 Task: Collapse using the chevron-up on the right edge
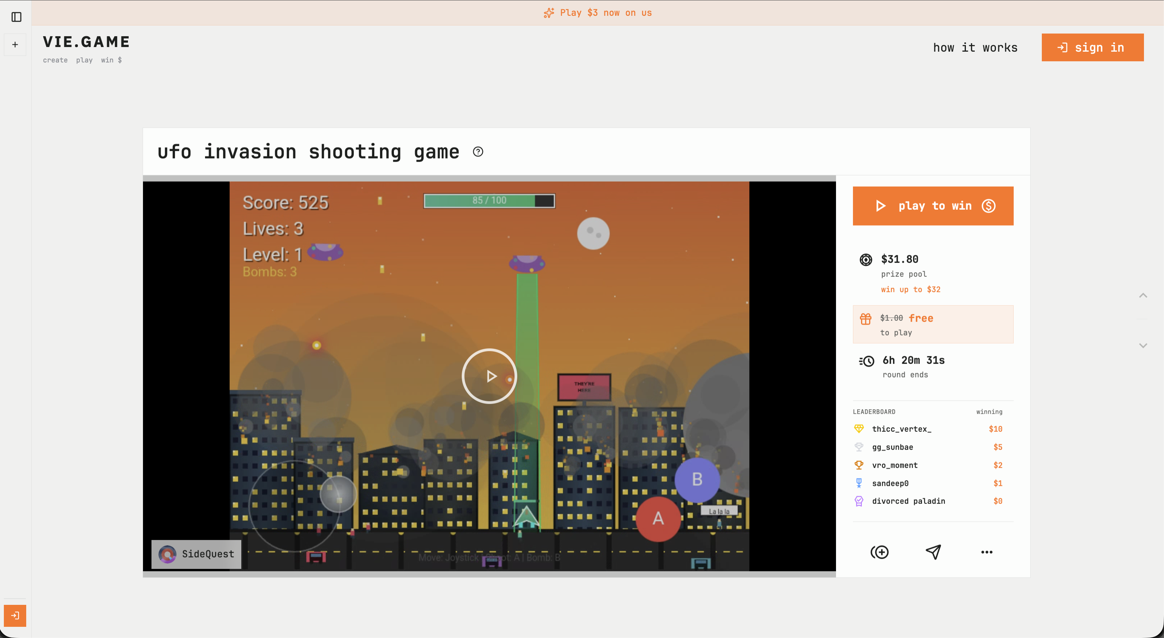(1143, 295)
